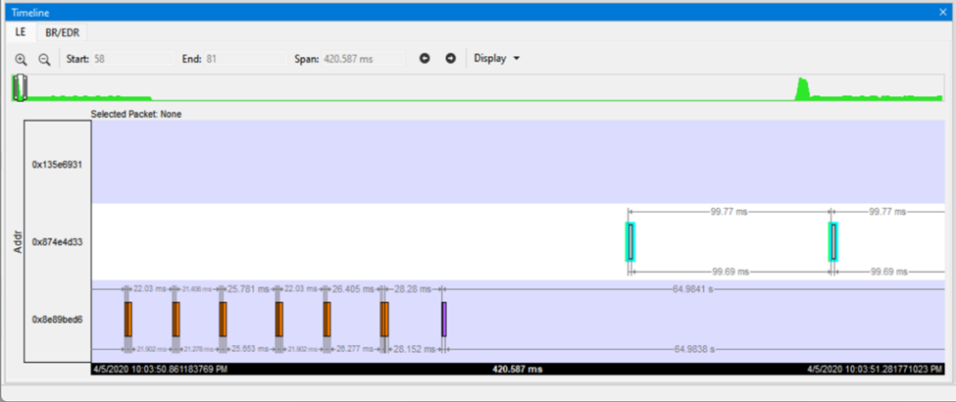Click the 64.9841 s interval label

pos(693,289)
